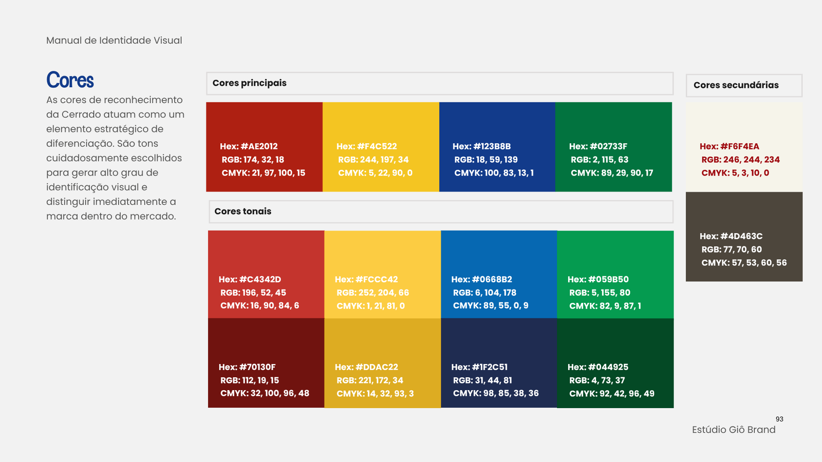This screenshot has height=462, width=822.
Task: Click the "Estúdio Giô Brand" footer text
Action: 734,430
